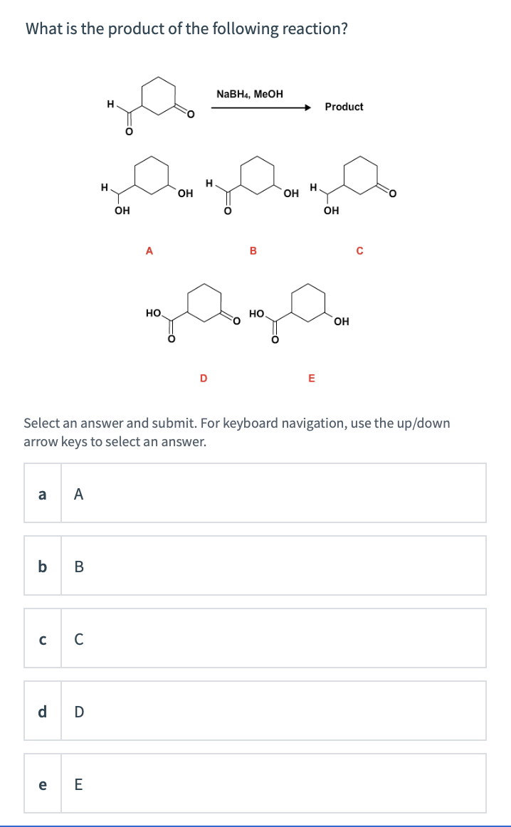The width and height of the screenshot is (511, 827).
Task: Select answer option D
Action: click(x=255, y=711)
